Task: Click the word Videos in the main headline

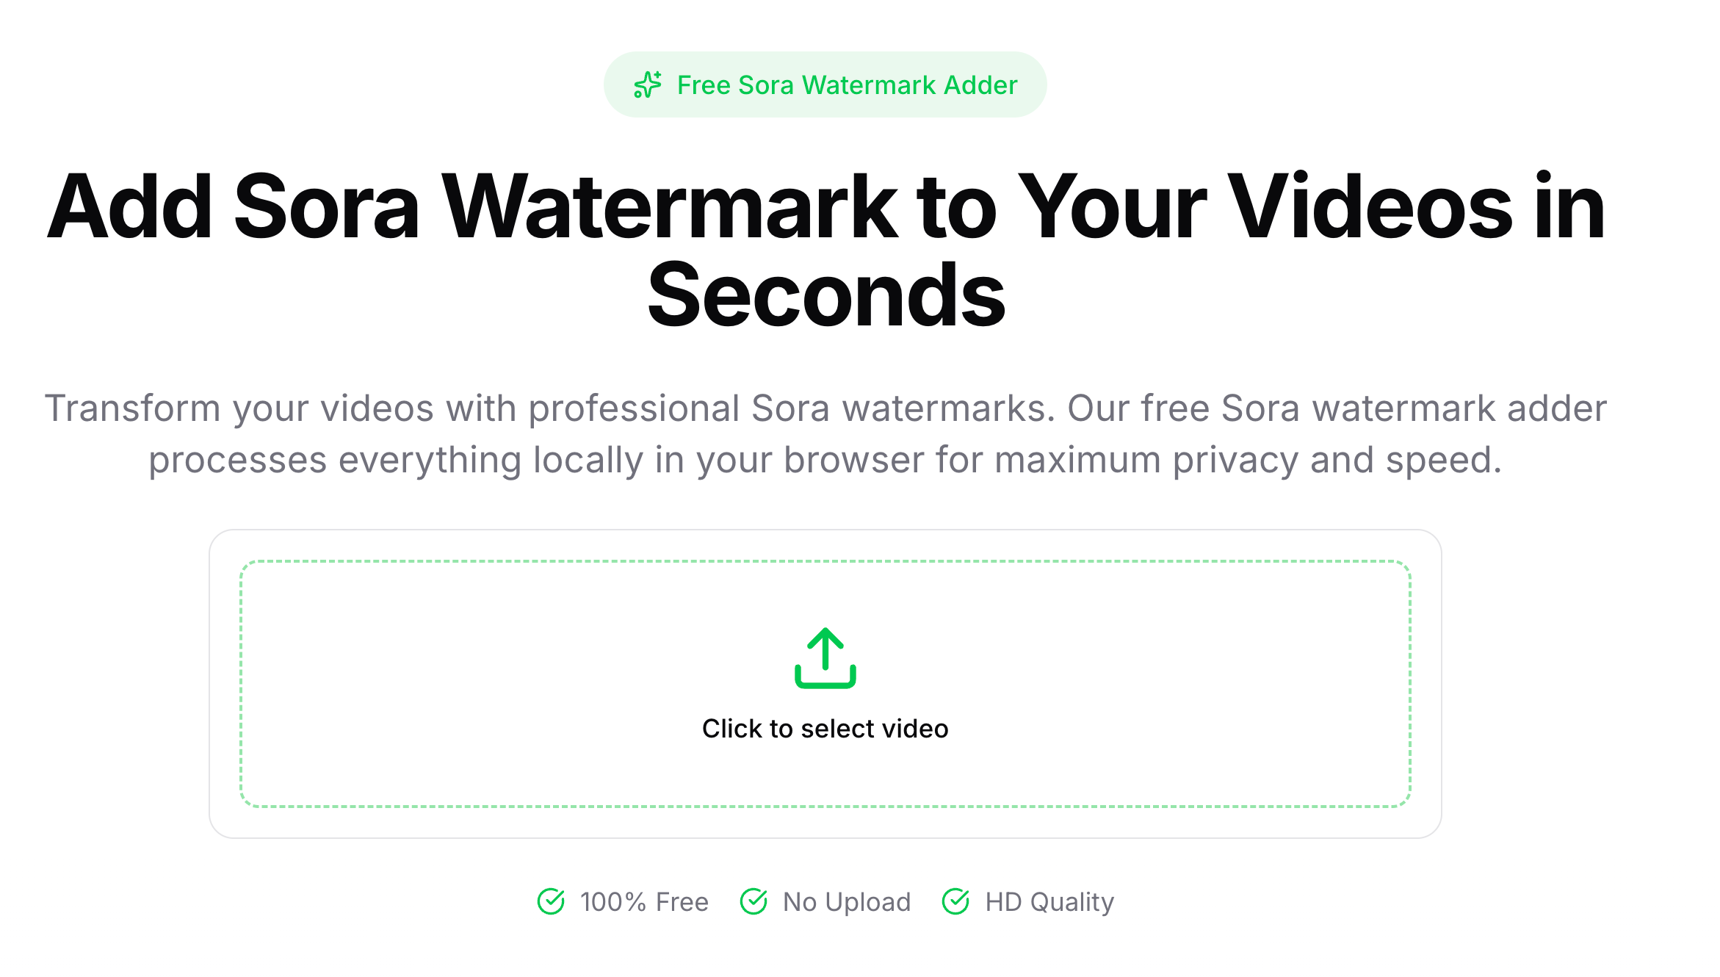Action: click(1370, 207)
